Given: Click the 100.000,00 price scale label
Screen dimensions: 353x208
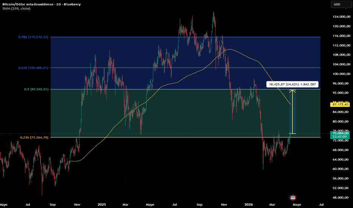Looking at the screenshot, I should (341, 74).
